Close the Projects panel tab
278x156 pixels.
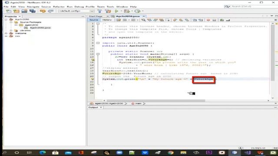20,16
